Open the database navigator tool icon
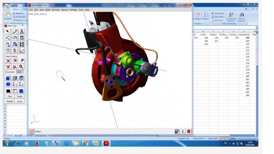Viewport: 274px width, 154px height. tap(8, 51)
